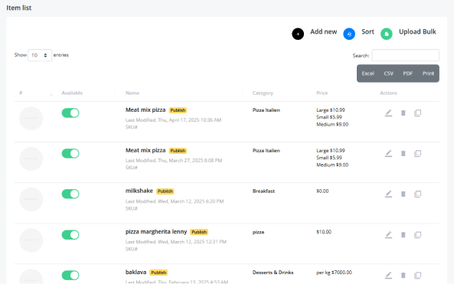Click the thumbnail of March 27 Meat mix pizza
Image resolution: width=454 pixels, height=284 pixels.
[x=31, y=159]
